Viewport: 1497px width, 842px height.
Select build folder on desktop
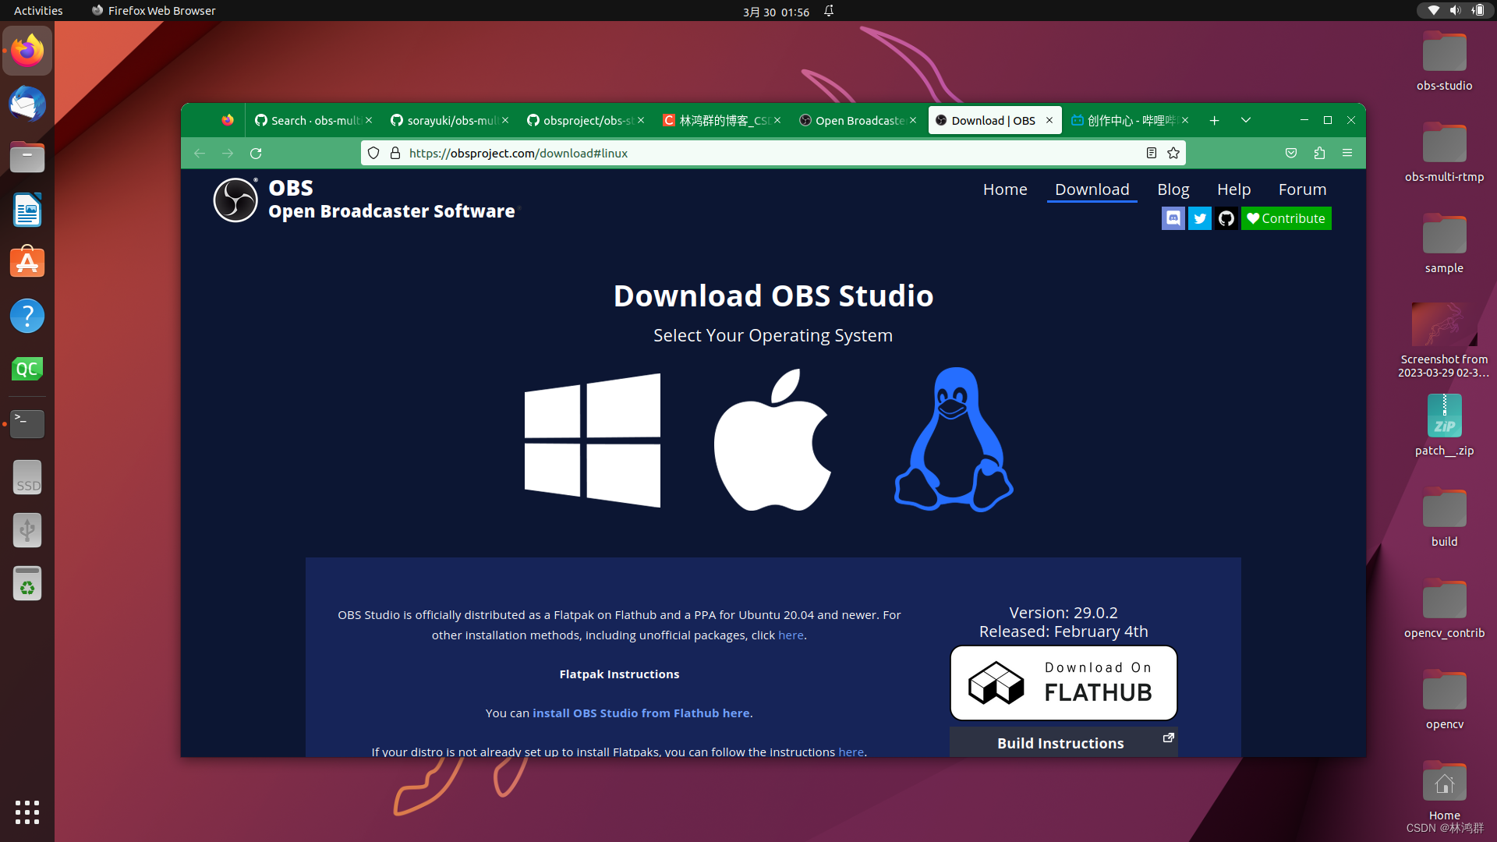pyautogui.click(x=1444, y=517)
